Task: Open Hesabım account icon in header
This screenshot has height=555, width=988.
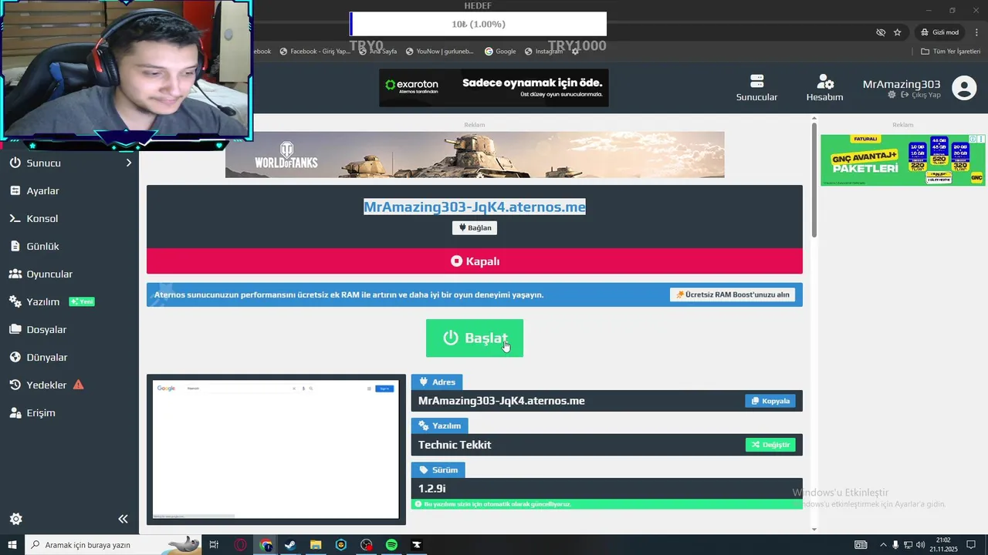Action: (824, 88)
